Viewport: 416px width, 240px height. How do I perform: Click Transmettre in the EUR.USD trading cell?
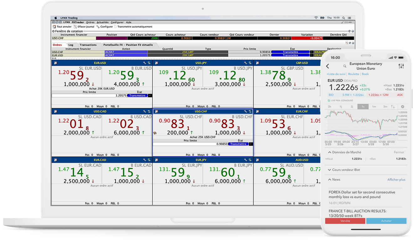tap(138, 96)
